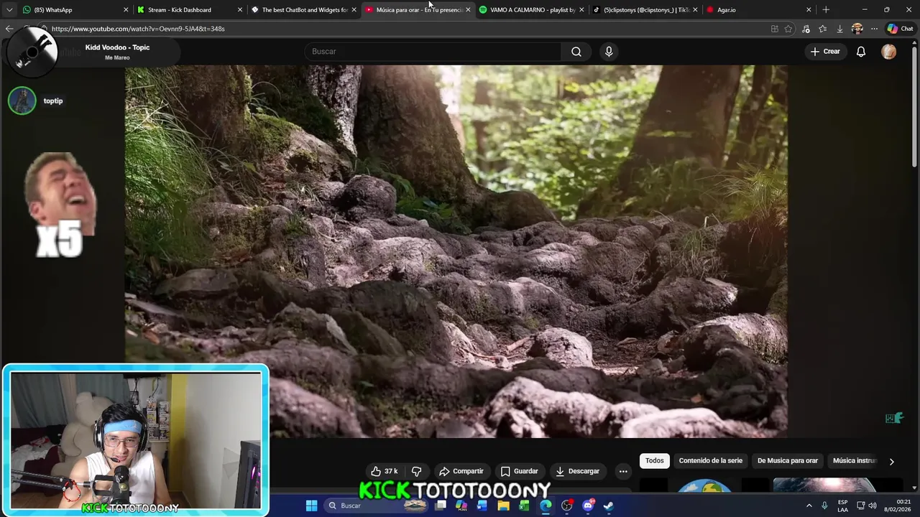Open Microsoft Edge taskbar icon
Viewport: 920px width, 517px height.
point(546,506)
